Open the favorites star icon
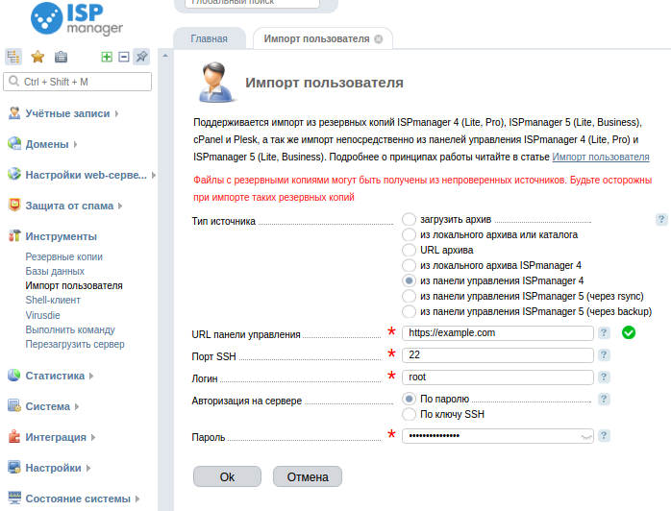The width and height of the screenshot is (671, 511). click(37, 57)
